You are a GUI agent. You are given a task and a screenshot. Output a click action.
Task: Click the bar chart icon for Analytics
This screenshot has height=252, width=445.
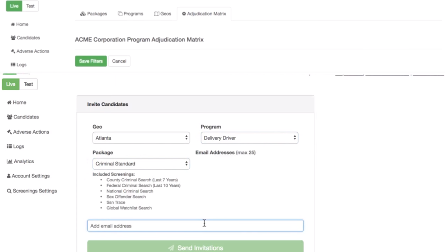(10, 161)
